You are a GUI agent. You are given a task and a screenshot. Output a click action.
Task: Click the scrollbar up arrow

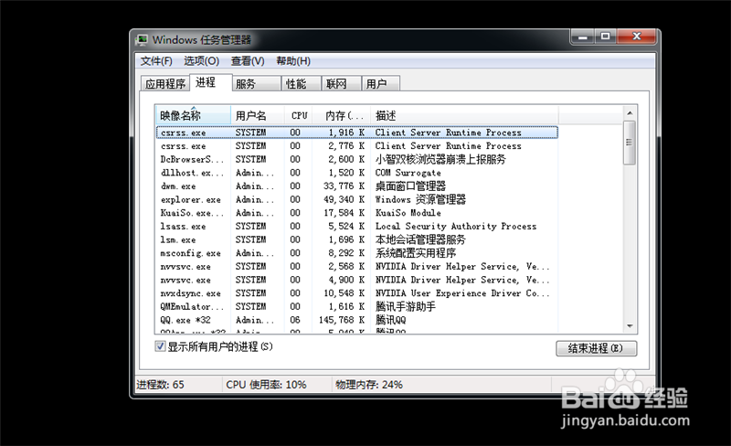click(630, 113)
